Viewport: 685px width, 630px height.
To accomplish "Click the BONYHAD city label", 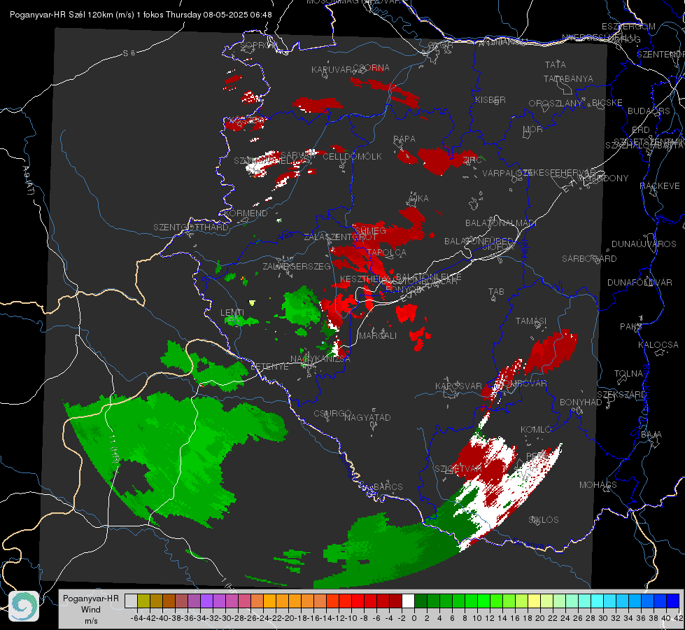I will (581, 402).
